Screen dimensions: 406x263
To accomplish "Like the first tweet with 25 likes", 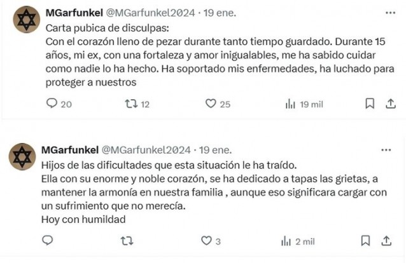I will (x=211, y=104).
